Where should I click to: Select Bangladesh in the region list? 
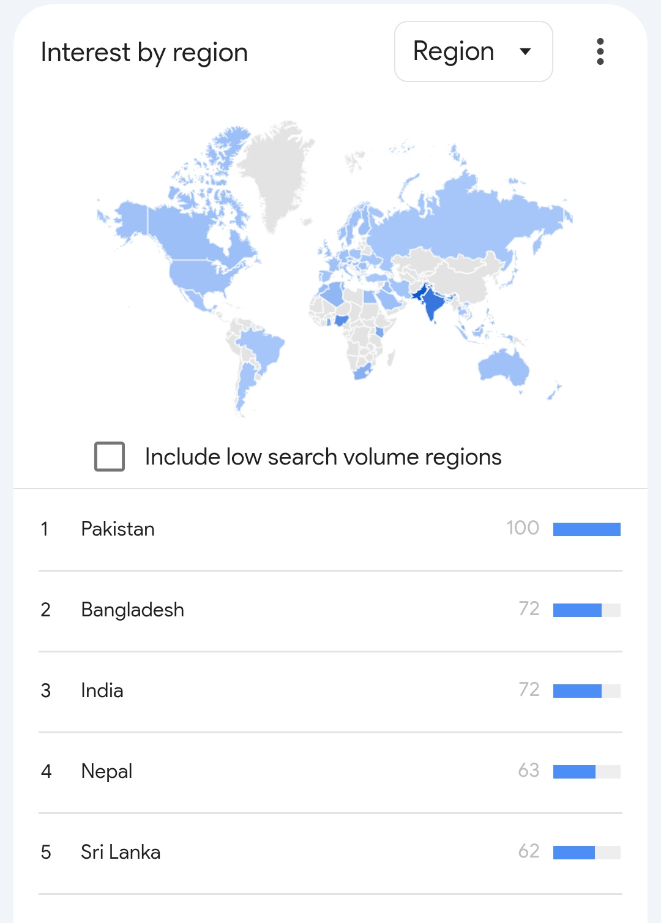[330, 610]
